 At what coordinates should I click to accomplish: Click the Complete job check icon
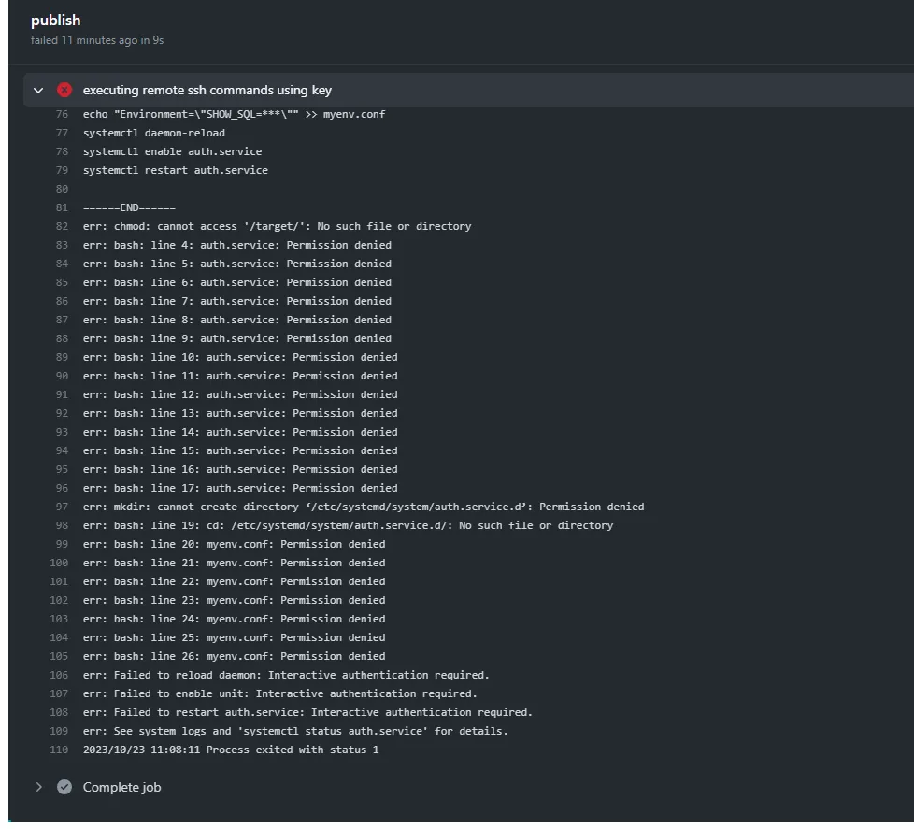[64, 787]
